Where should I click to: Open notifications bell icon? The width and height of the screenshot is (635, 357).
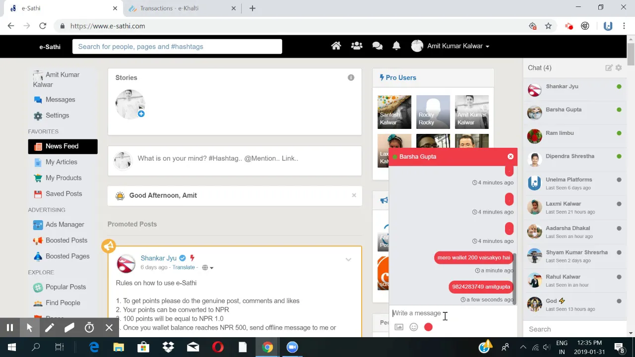[x=396, y=46]
